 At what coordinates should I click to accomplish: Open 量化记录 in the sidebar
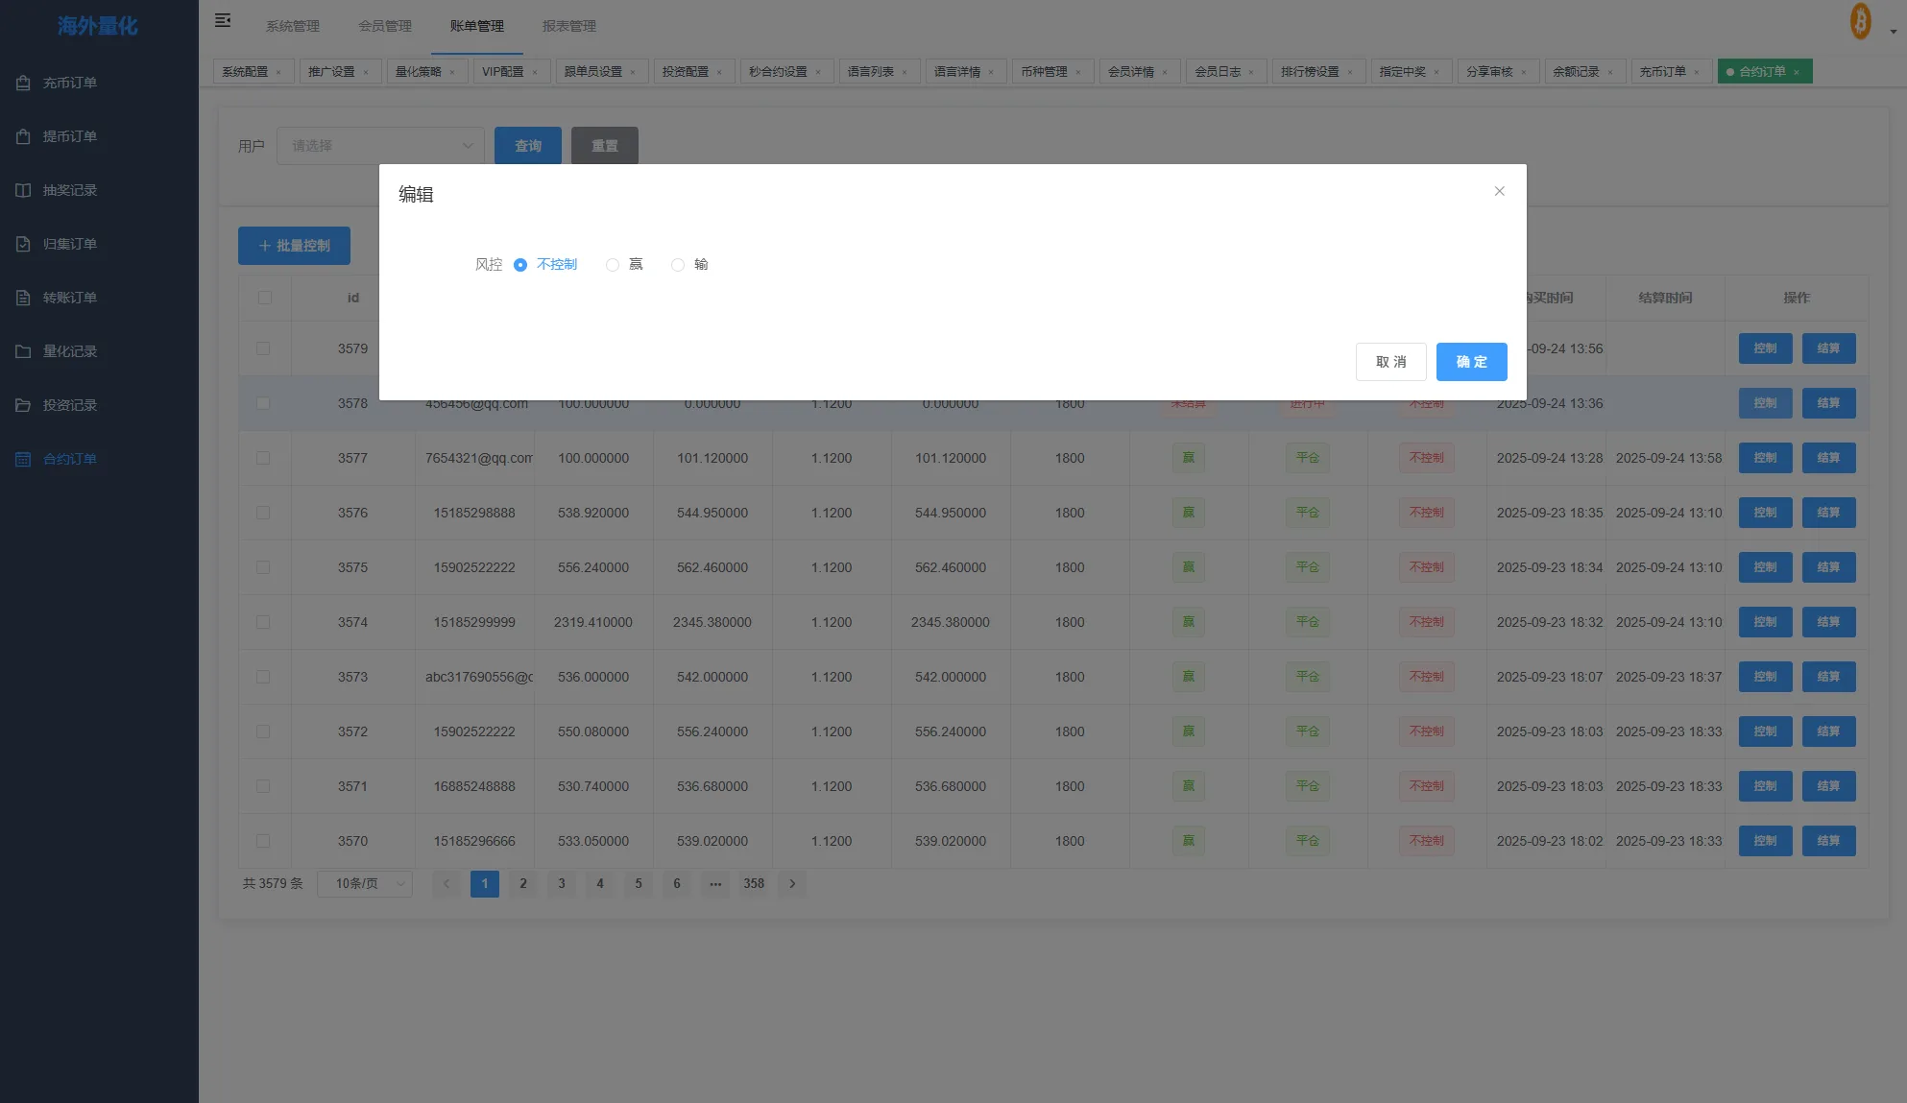click(x=69, y=351)
